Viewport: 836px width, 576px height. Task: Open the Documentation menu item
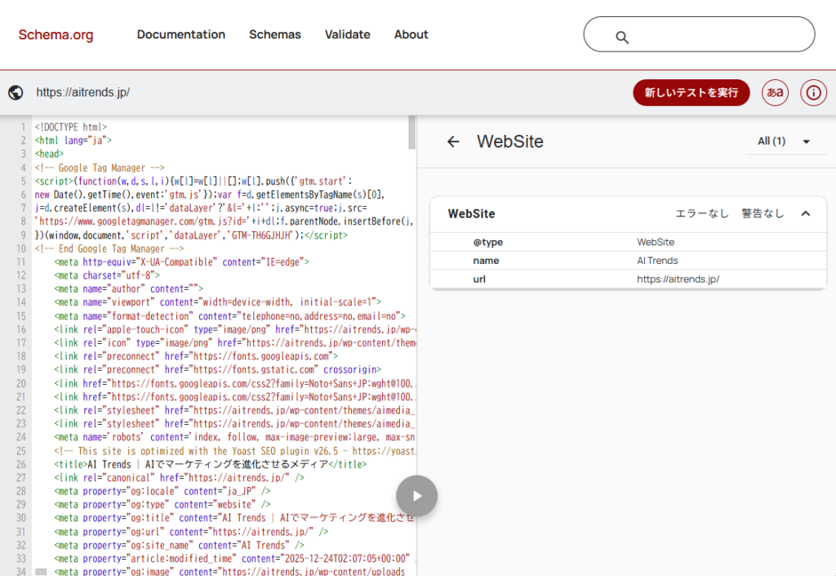[x=180, y=34]
